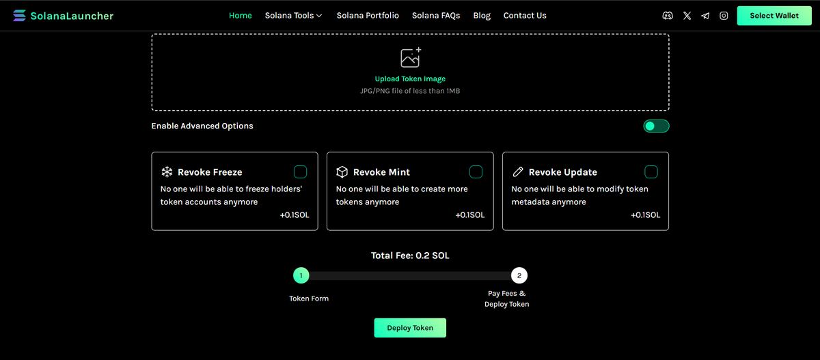
Task: Check the Revoke Mint checkbox
Action: (x=476, y=171)
